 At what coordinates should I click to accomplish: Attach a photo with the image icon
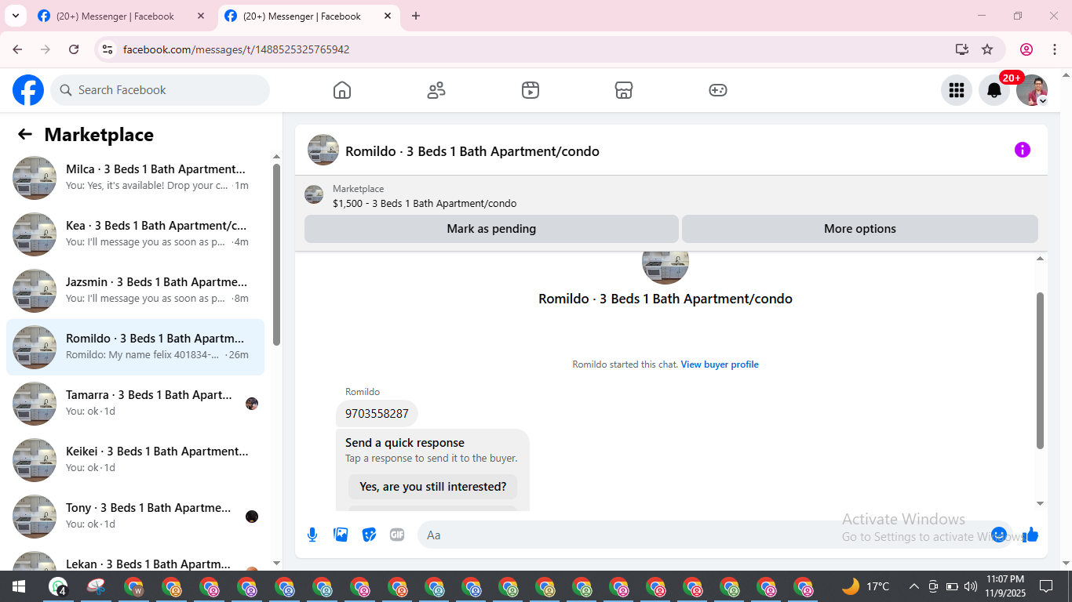pos(341,535)
